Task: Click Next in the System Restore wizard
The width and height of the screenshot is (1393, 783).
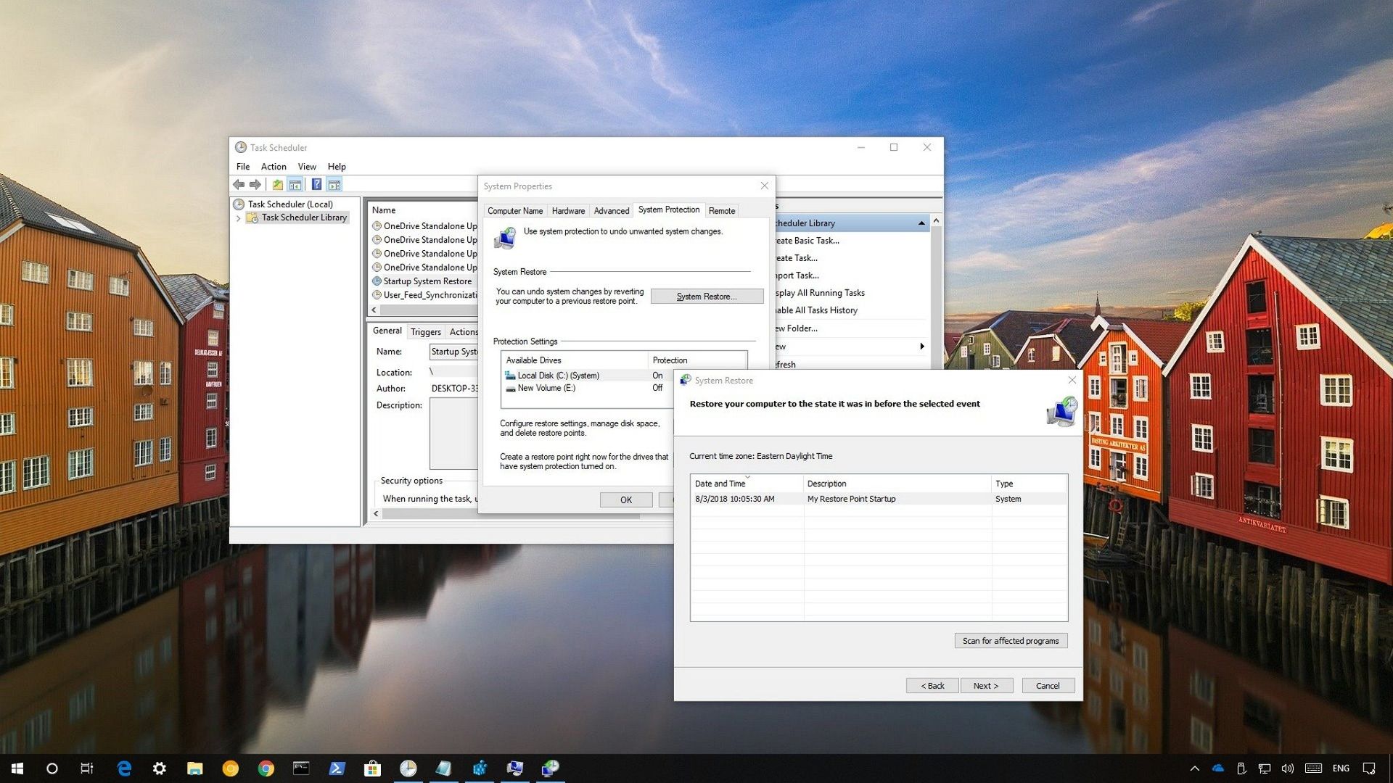Action: (x=987, y=685)
